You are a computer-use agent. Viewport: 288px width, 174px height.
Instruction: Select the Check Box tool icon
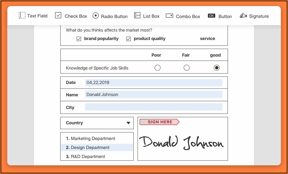58,15
